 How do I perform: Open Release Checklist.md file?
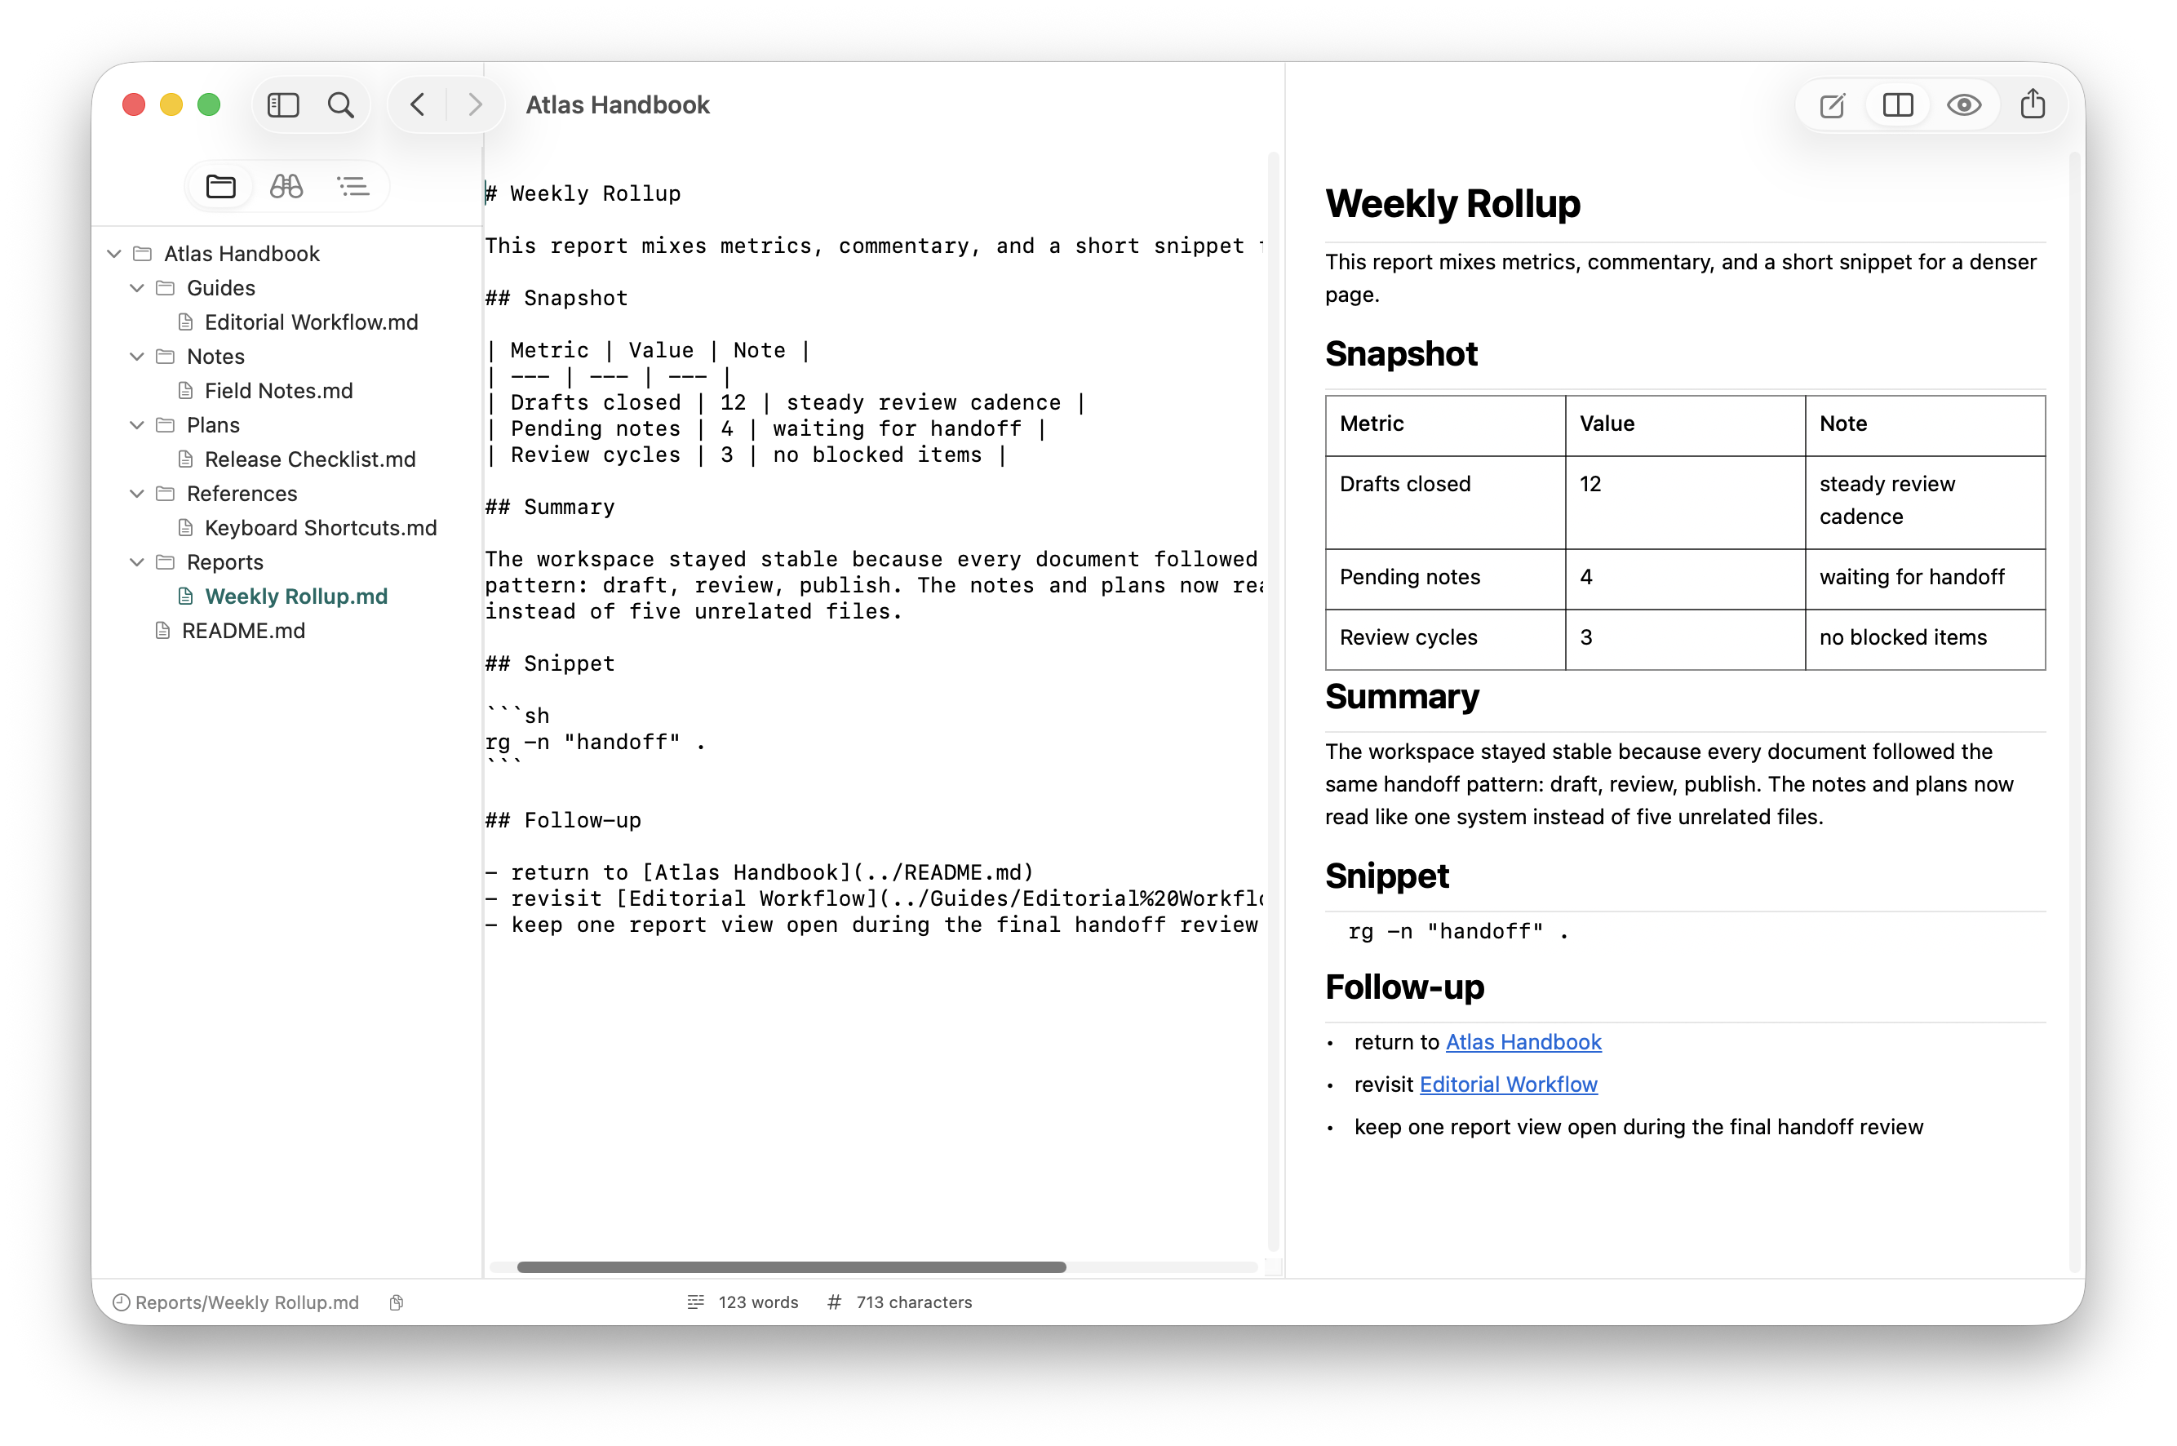(x=310, y=459)
